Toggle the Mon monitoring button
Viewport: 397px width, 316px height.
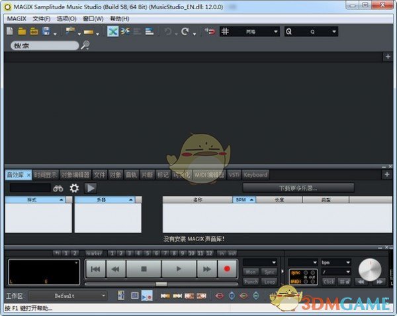[251, 272]
